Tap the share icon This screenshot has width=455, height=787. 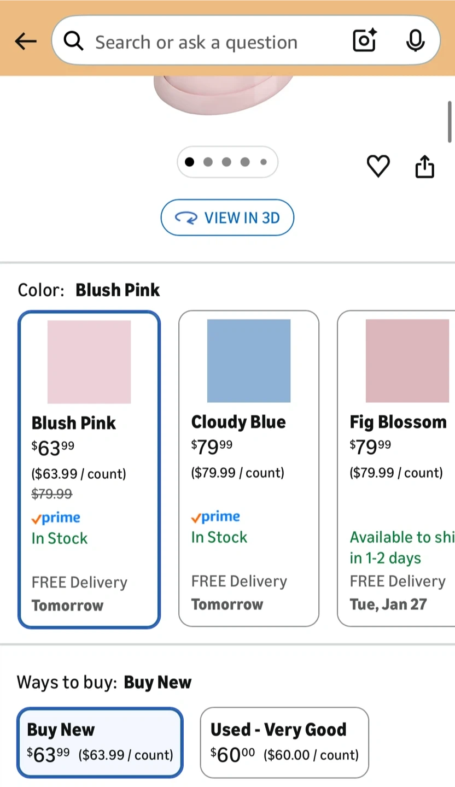pos(425,167)
